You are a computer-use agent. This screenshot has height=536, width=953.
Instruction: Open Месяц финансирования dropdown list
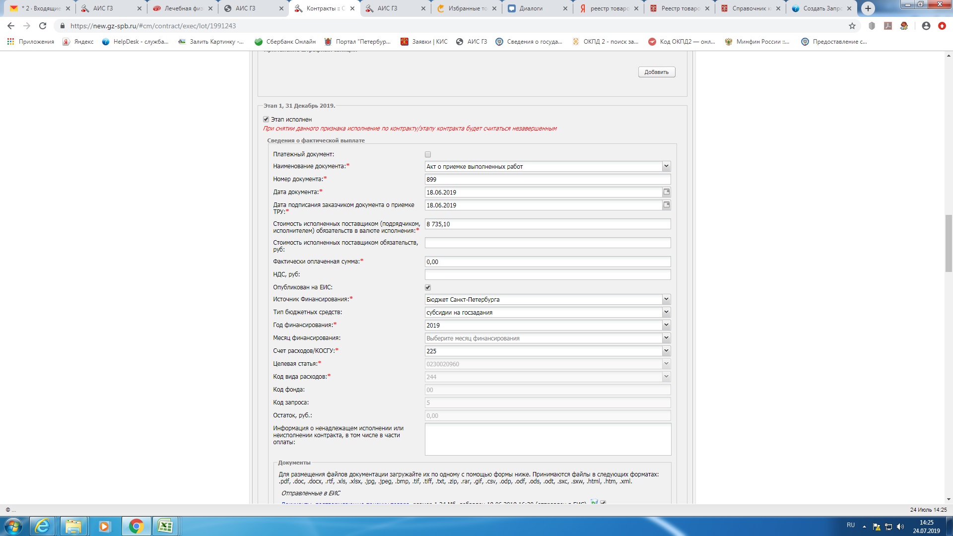point(666,338)
